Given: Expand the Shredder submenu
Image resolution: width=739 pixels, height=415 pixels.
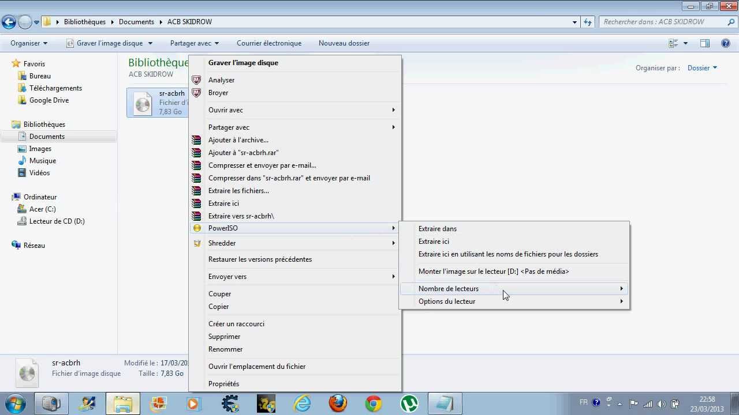Looking at the screenshot, I should click(x=295, y=243).
